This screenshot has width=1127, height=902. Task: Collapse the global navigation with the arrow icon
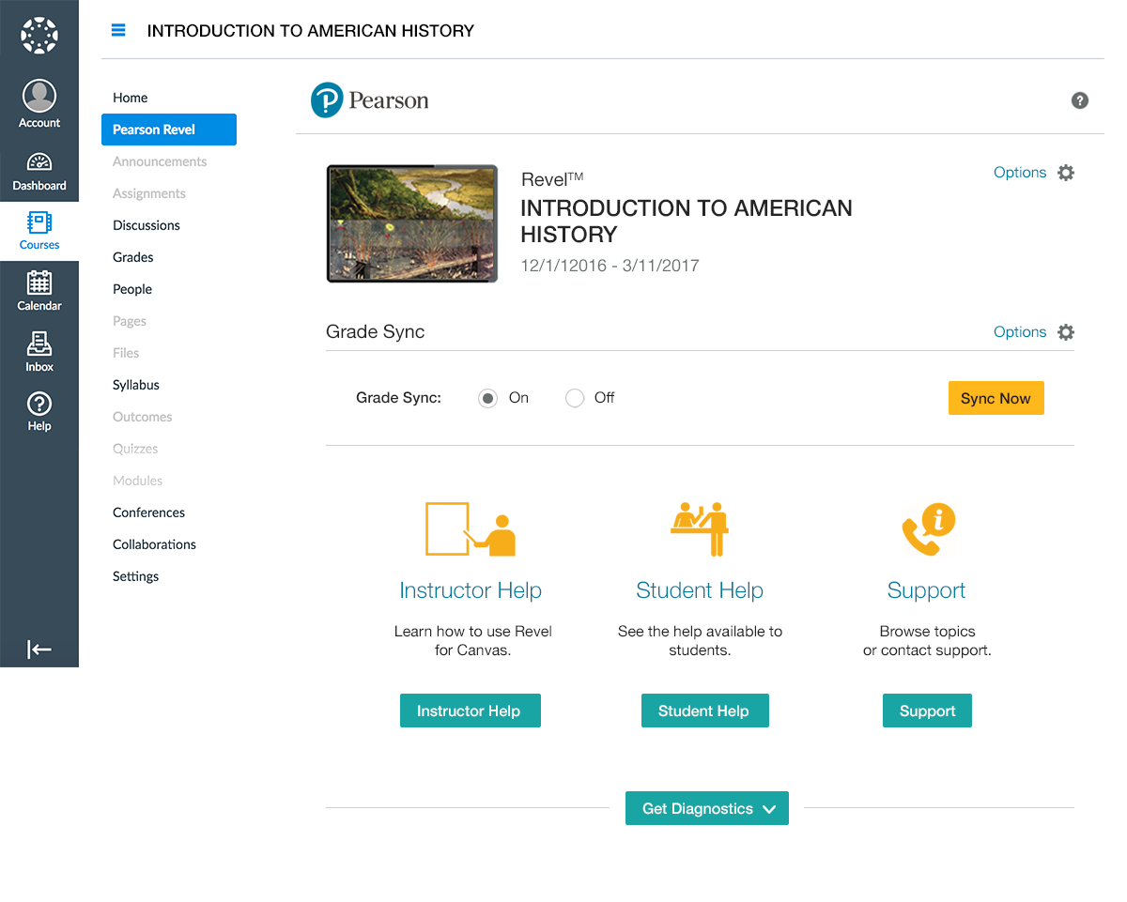coord(39,650)
